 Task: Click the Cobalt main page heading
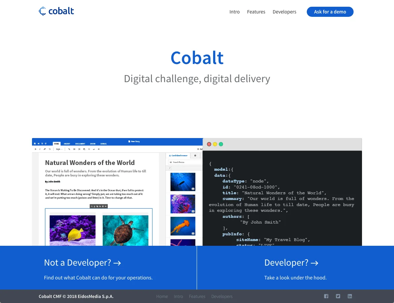(197, 58)
